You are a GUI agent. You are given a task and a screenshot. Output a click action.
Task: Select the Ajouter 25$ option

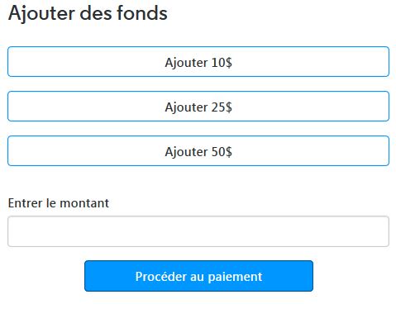click(x=198, y=107)
